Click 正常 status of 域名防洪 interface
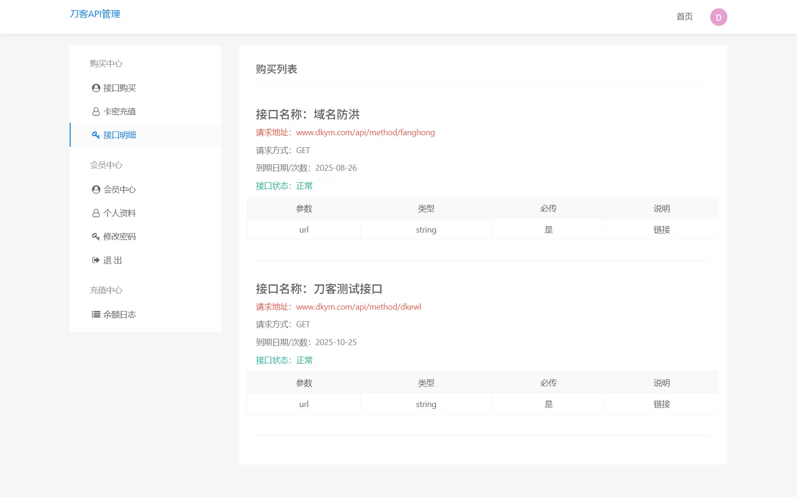 pos(305,186)
